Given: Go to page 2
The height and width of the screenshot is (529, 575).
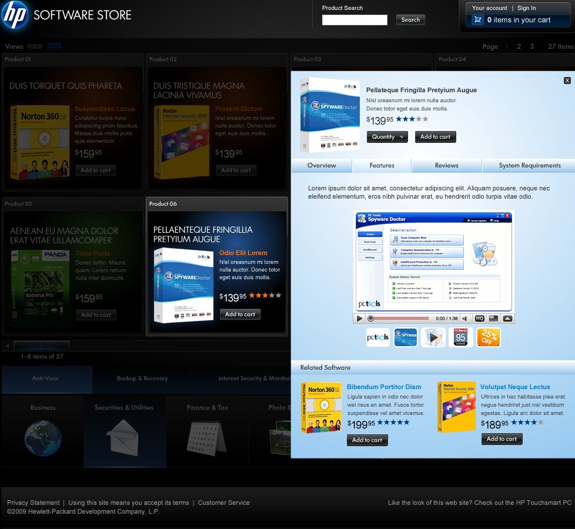Looking at the screenshot, I should [x=519, y=46].
